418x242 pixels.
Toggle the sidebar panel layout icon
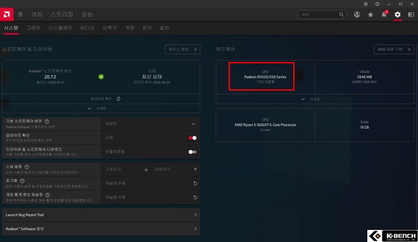pyautogui.click(x=411, y=15)
